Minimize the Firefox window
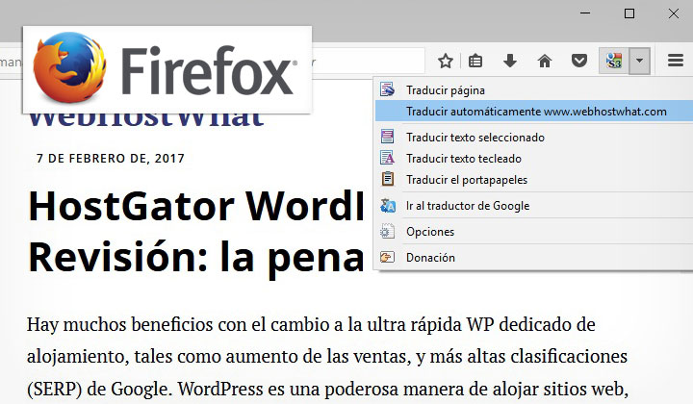 tap(585, 13)
